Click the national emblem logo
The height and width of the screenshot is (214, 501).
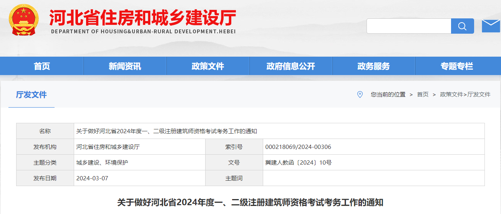click(x=24, y=20)
